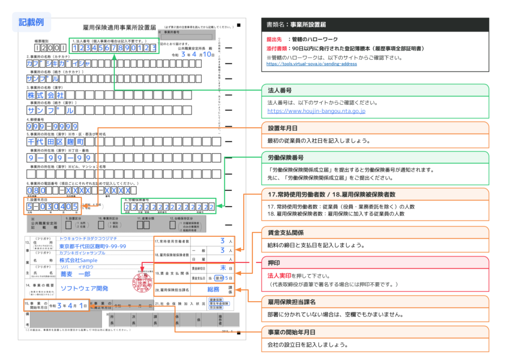
Task: Click the 設置年月日 field 5-030405
Action: pos(52,206)
